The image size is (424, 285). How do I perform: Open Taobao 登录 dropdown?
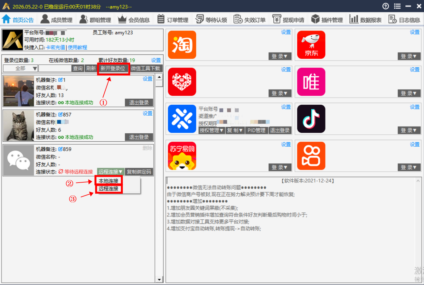pyautogui.click(x=280, y=56)
